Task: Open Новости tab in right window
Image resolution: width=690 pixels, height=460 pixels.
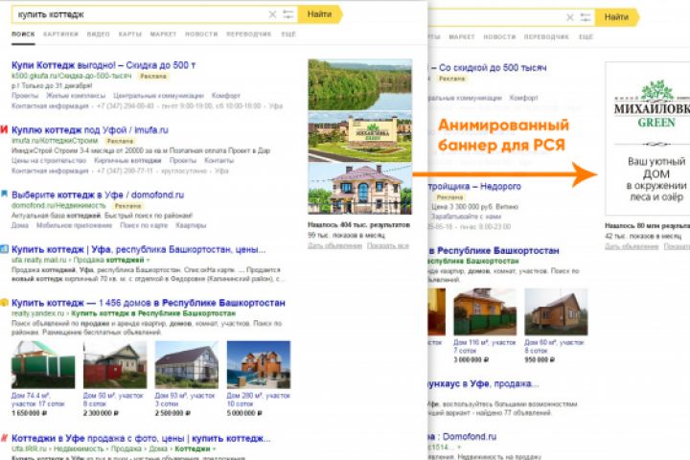Action: tap(499, 37)
